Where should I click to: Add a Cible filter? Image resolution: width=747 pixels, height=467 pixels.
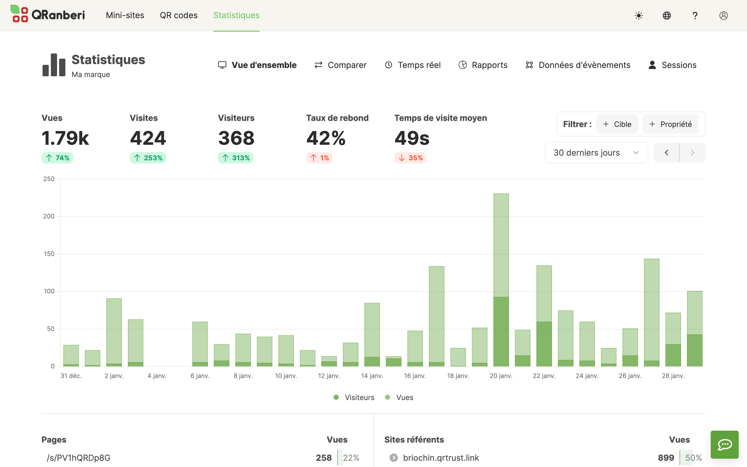coord(617,124)
